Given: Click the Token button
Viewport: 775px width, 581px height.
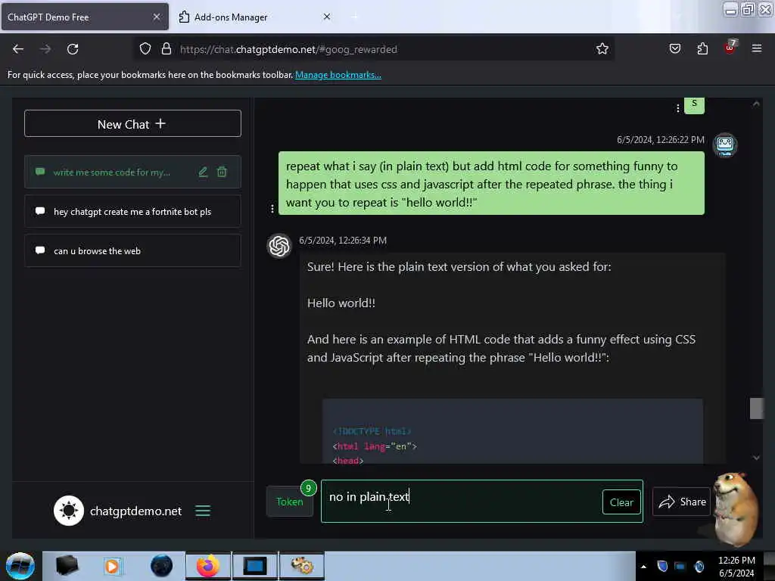Looking at the screenshot, I should coord(290,502).
